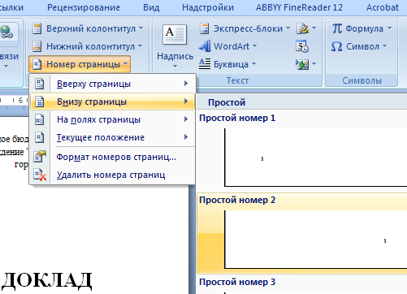The image size is (407, 294).
Task: Click the WordArt letter A icon
Action: click(205, 46)
